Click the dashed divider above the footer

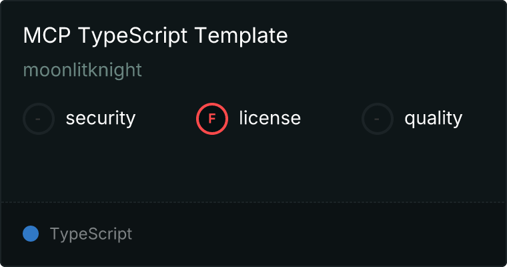tap(253, 202)
